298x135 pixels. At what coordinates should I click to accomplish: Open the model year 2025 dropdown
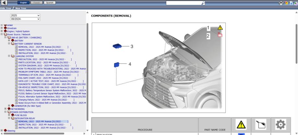(x=25, y=15)
